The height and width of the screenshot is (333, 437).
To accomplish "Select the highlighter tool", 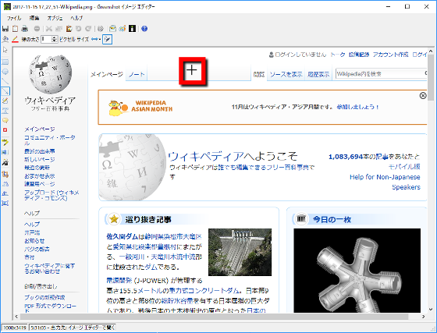I will click(x=5, y=142).
